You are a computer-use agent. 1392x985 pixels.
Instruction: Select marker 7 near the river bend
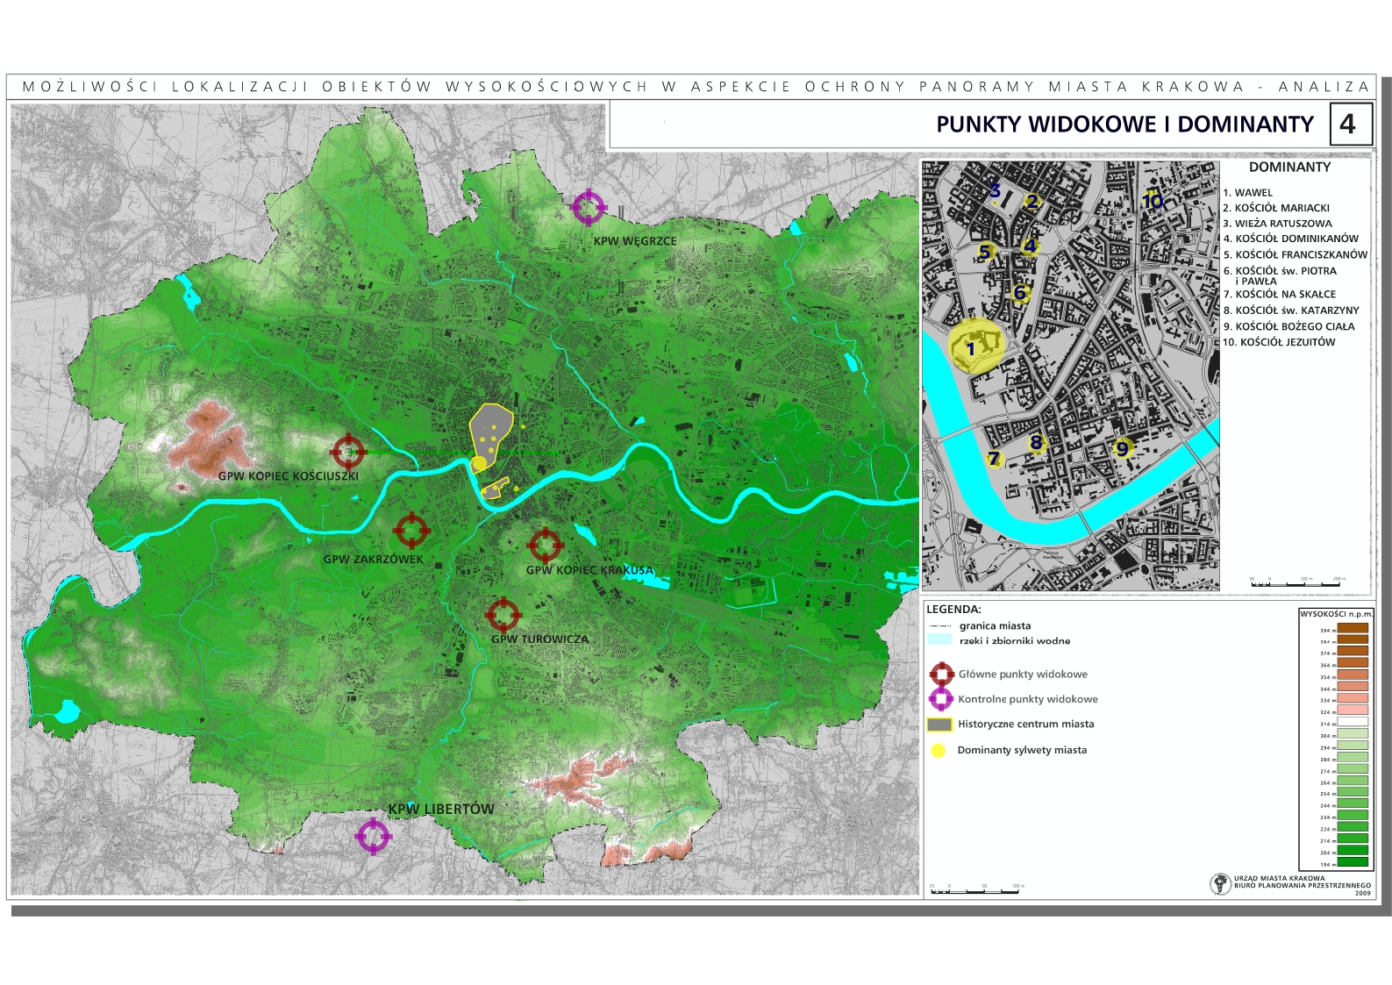tap(994, 459)
